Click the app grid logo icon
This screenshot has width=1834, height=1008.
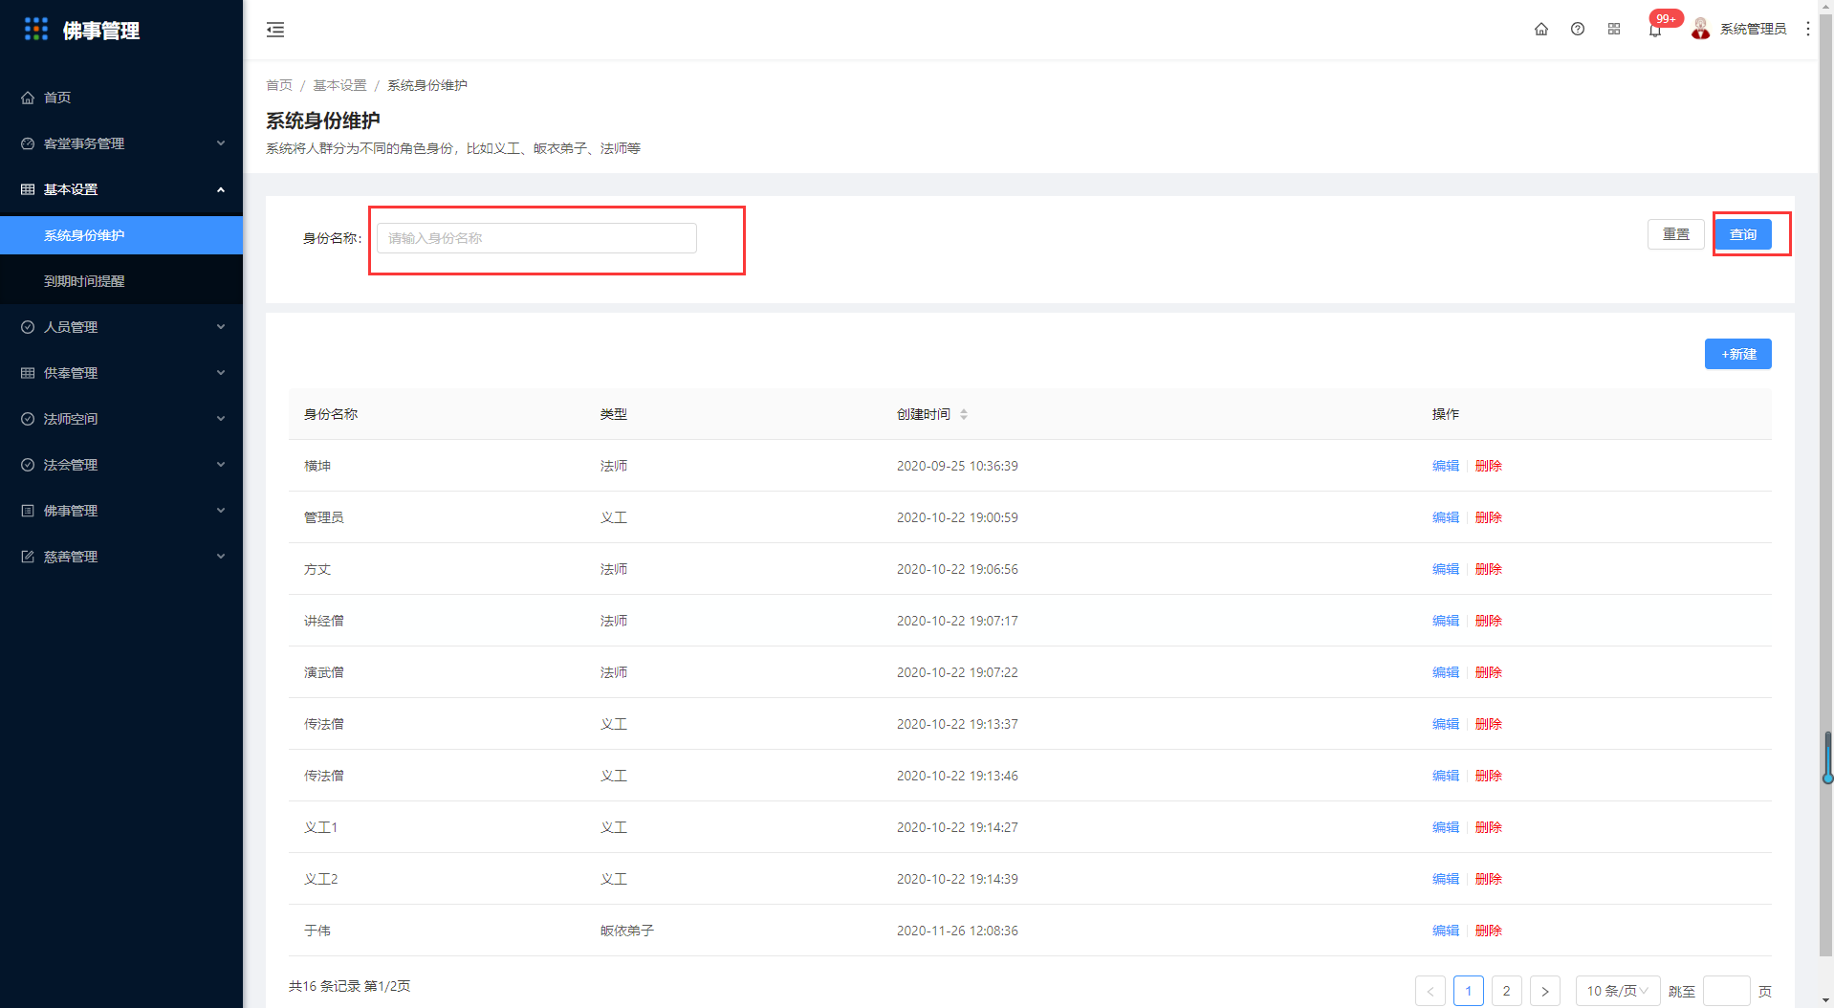pos(36,30)
